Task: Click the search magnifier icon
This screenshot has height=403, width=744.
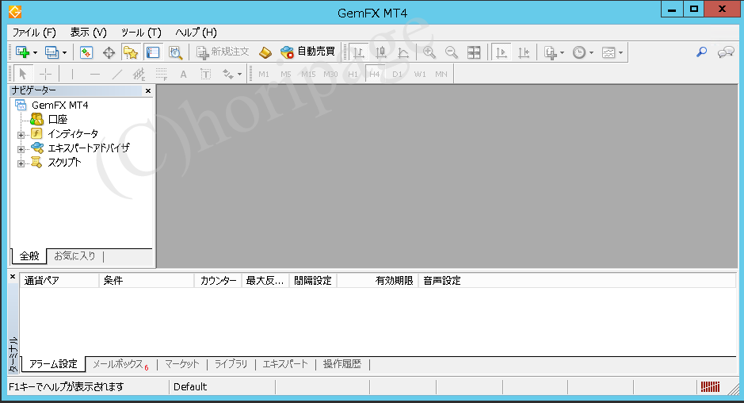Action: (702, 52)
